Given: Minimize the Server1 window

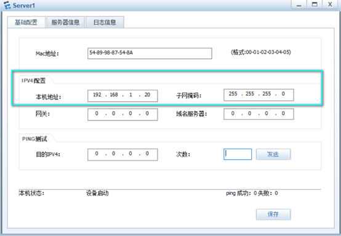Looking at the screenshot, I should click(x=299, y=4).
